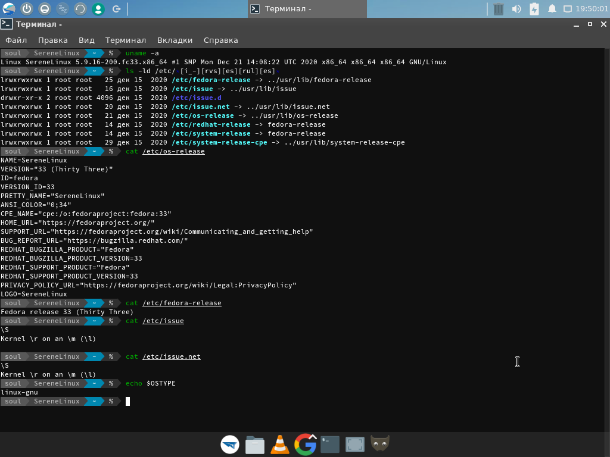610x457 pixels.
Task: Click the /etc/os-release path in cat command
Action: click(x=173, y=151)
